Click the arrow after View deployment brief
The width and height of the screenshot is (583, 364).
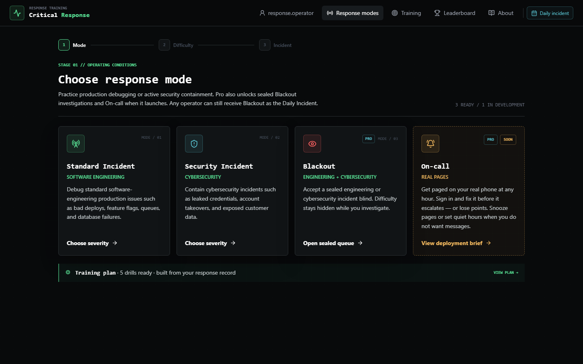pos(489,243)
